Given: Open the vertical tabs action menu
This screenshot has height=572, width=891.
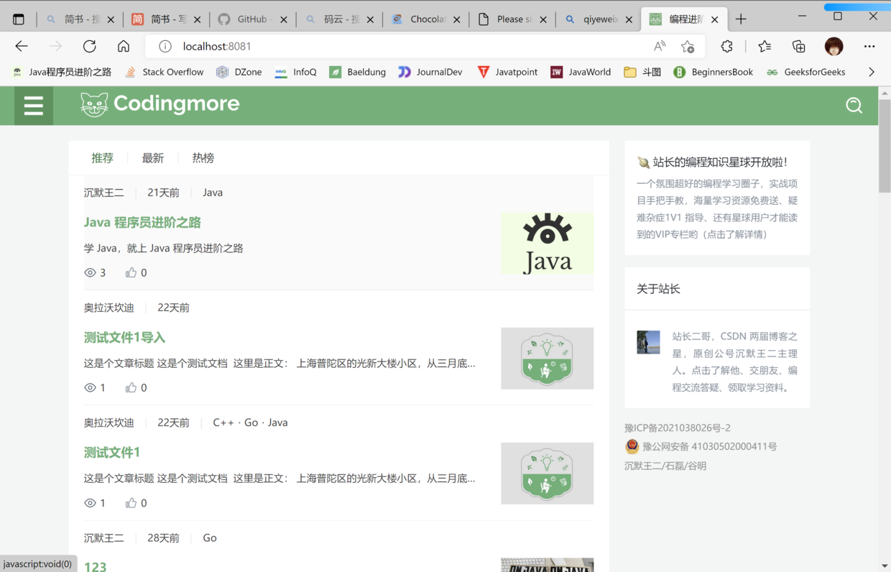Looking at the screenshot, I should 19,19.
